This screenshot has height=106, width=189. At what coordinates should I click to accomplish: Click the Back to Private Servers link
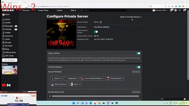(131, 17)
